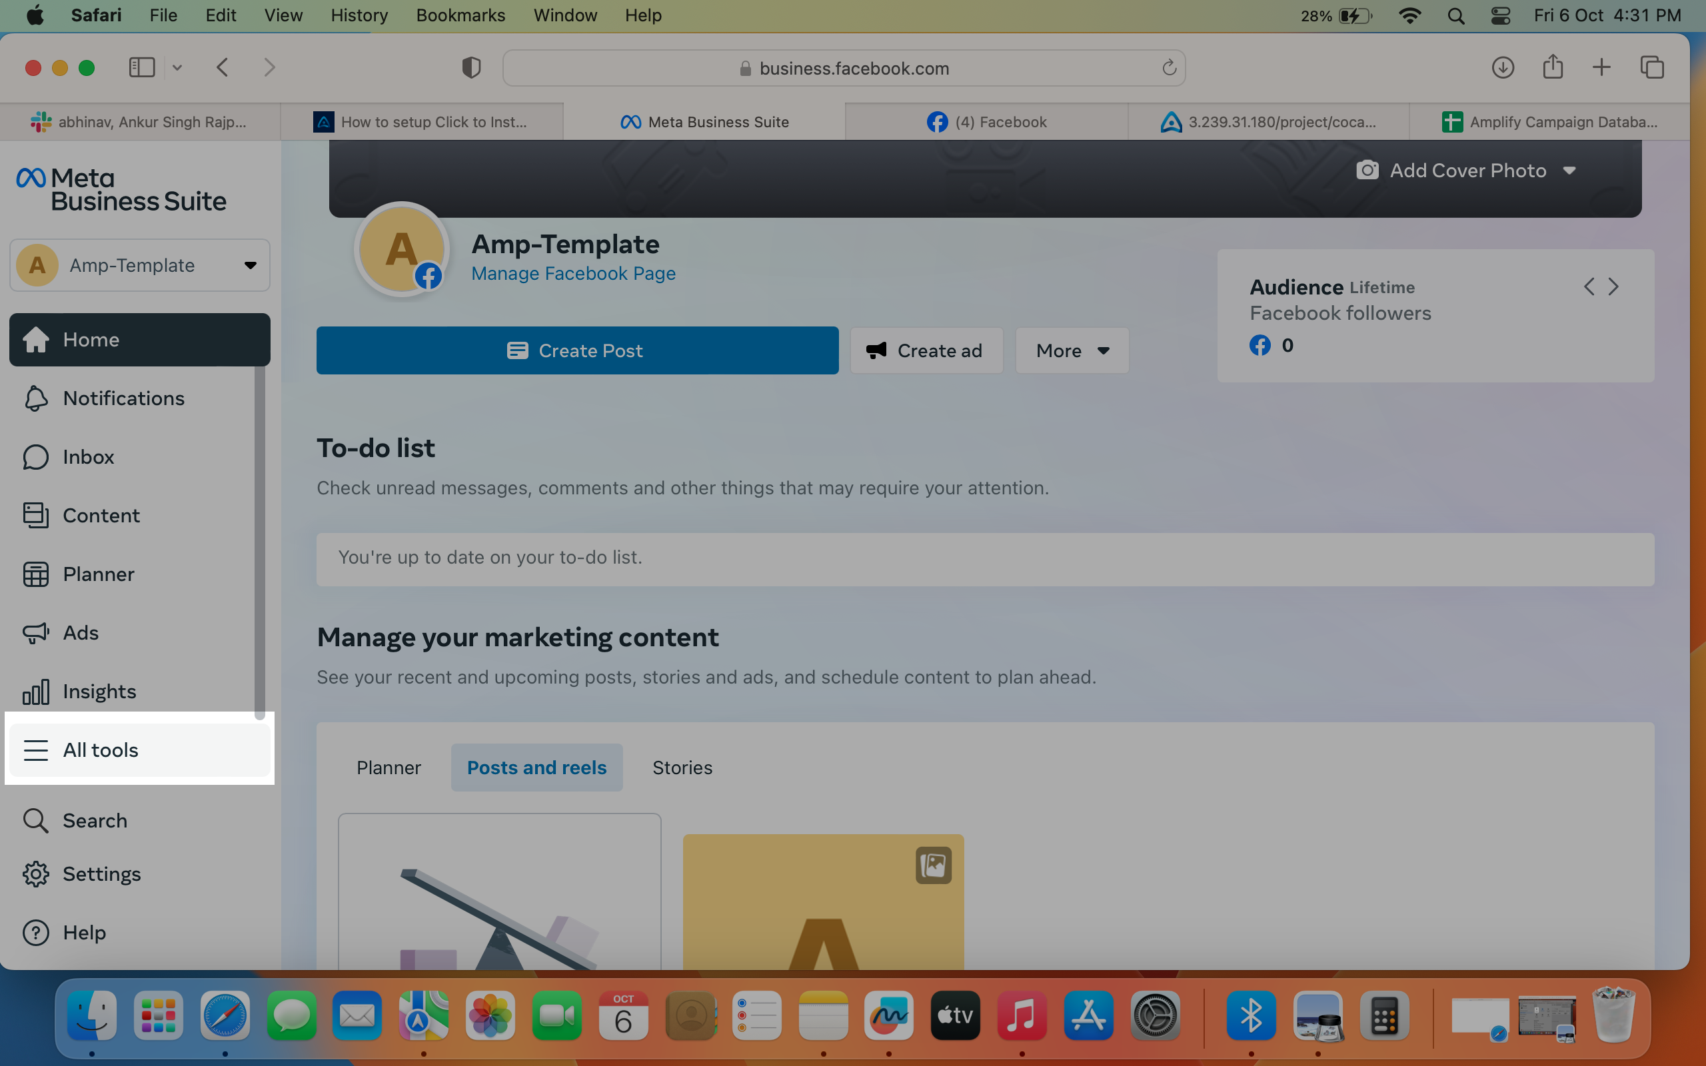Image resolution: width=1706 pixels, height=1066 pixels.
Task: Open the History menu in menu bar
Action: (359, 15)
